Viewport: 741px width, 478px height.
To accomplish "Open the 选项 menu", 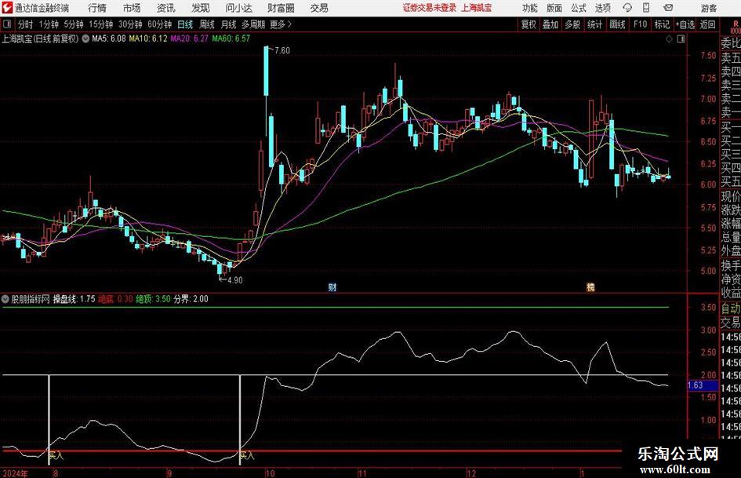I will [x=602, y=8].
